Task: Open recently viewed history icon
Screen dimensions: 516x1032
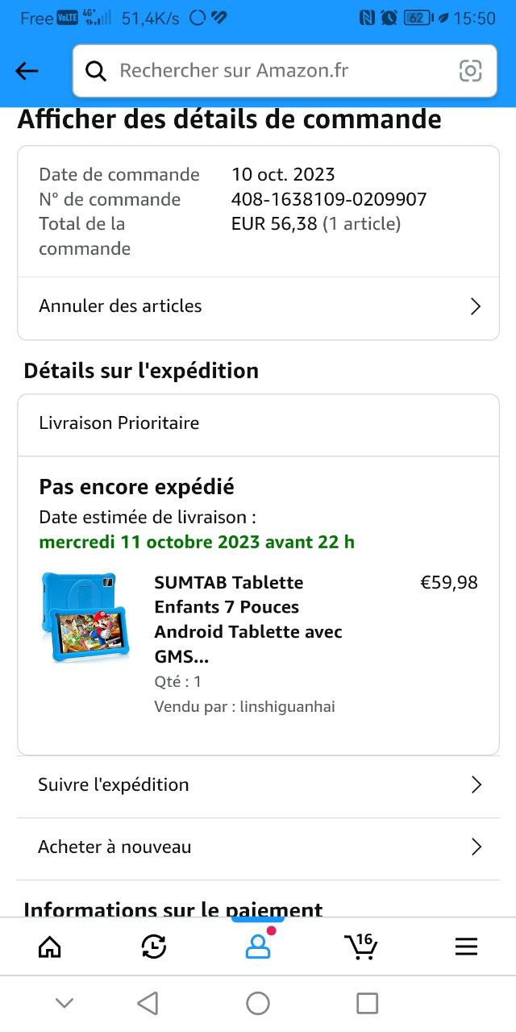Action: click(x=153, y=947)
